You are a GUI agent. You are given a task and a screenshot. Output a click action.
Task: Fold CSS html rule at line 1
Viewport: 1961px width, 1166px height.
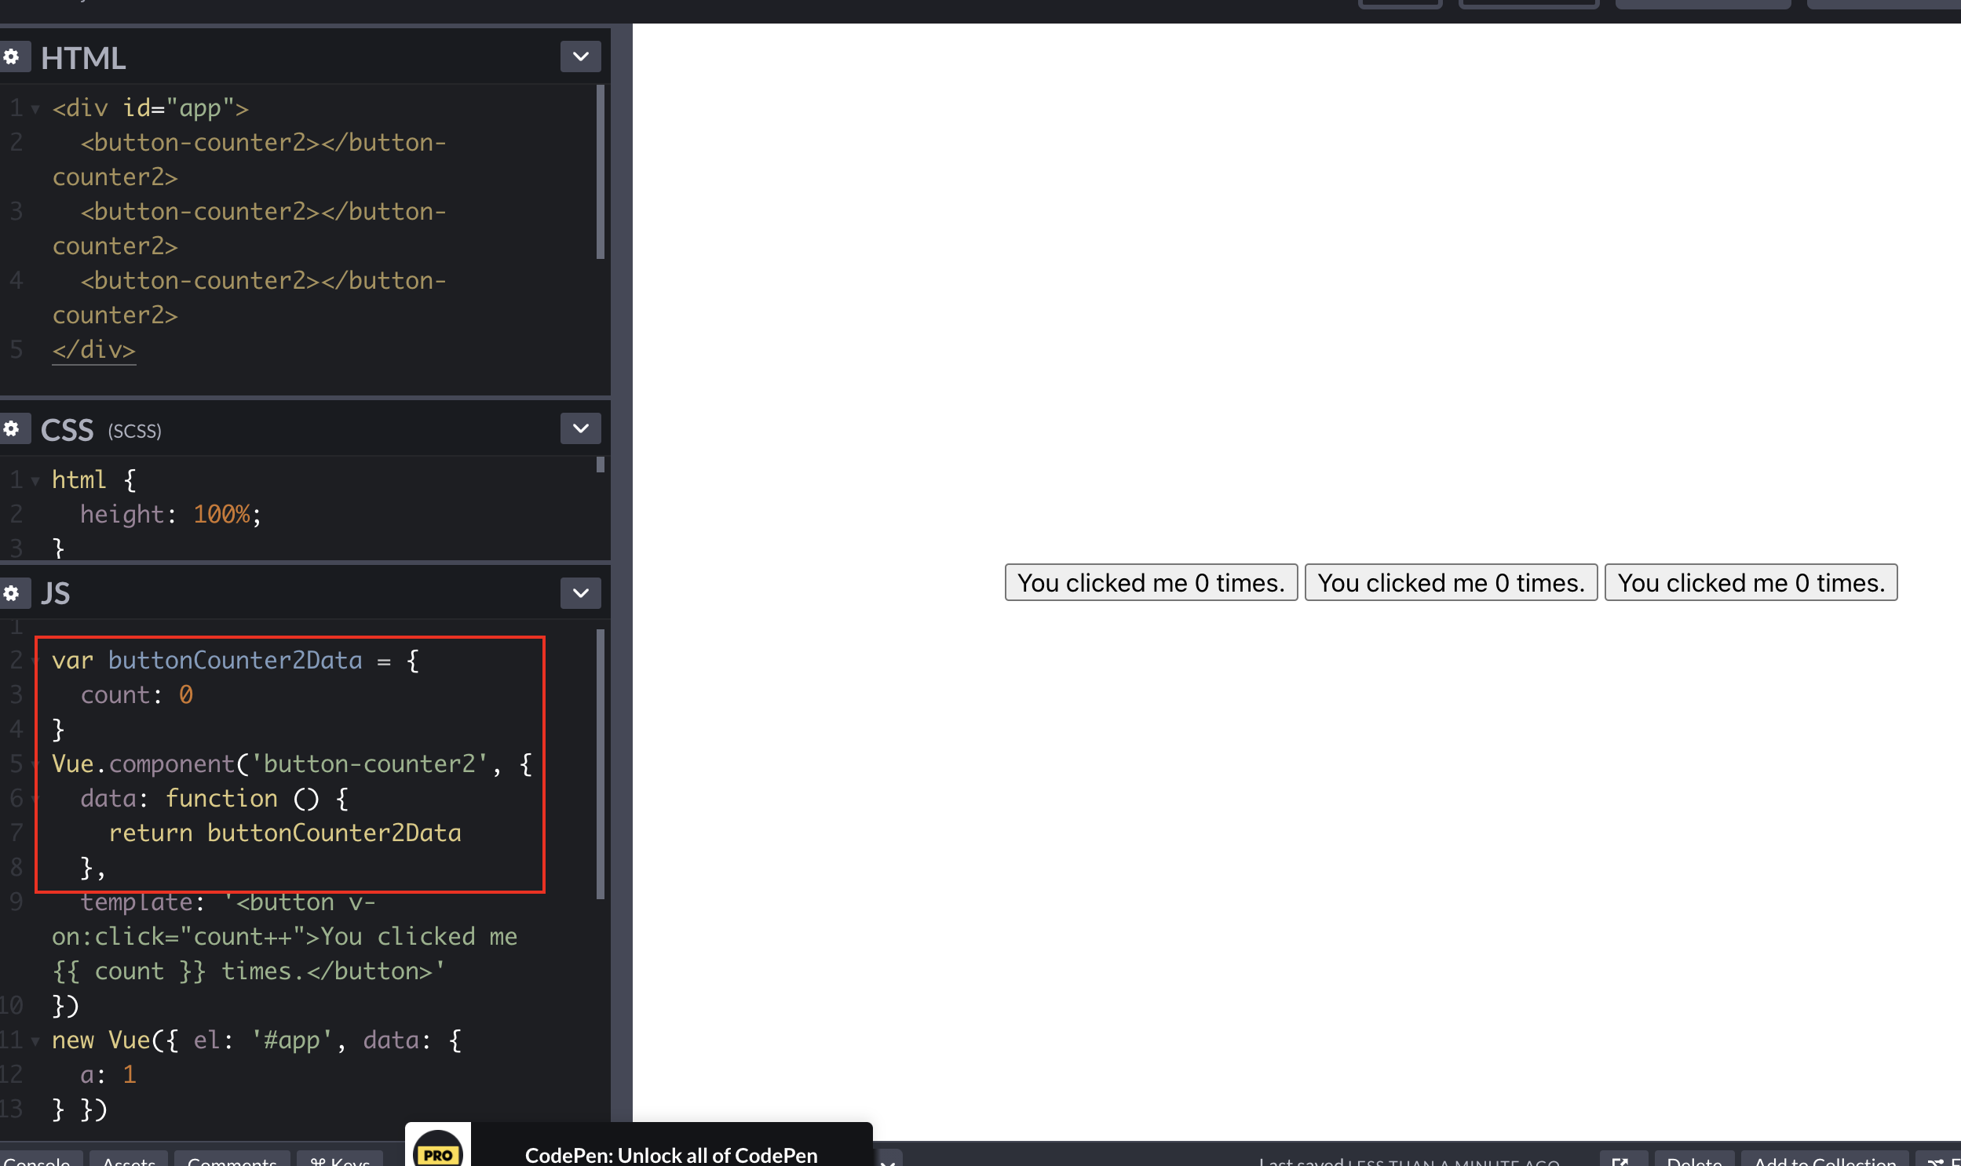click(x=35, y=481)
